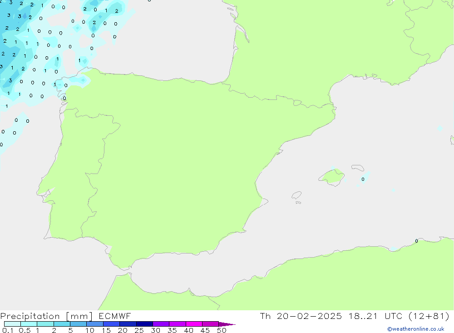Image resolution: width=454 pixels, height=333 pixels.
Task: Open the weatheronline.co.uk copyright link
Action: click(x=416, y=329)
